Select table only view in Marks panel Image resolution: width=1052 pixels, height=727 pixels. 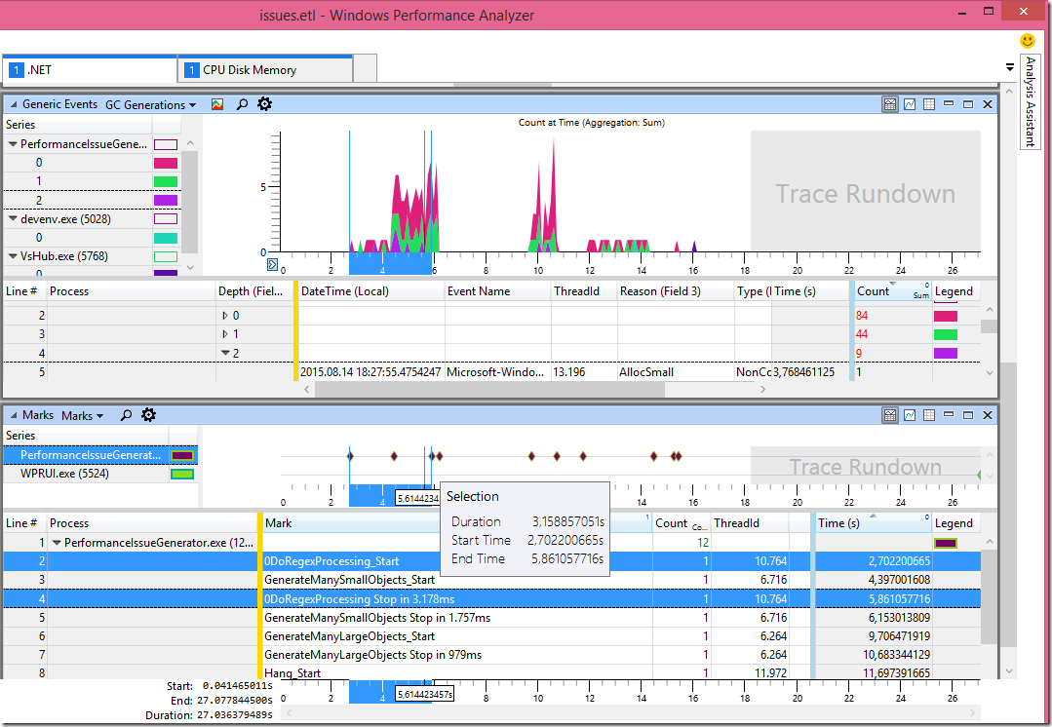[929, 415]
